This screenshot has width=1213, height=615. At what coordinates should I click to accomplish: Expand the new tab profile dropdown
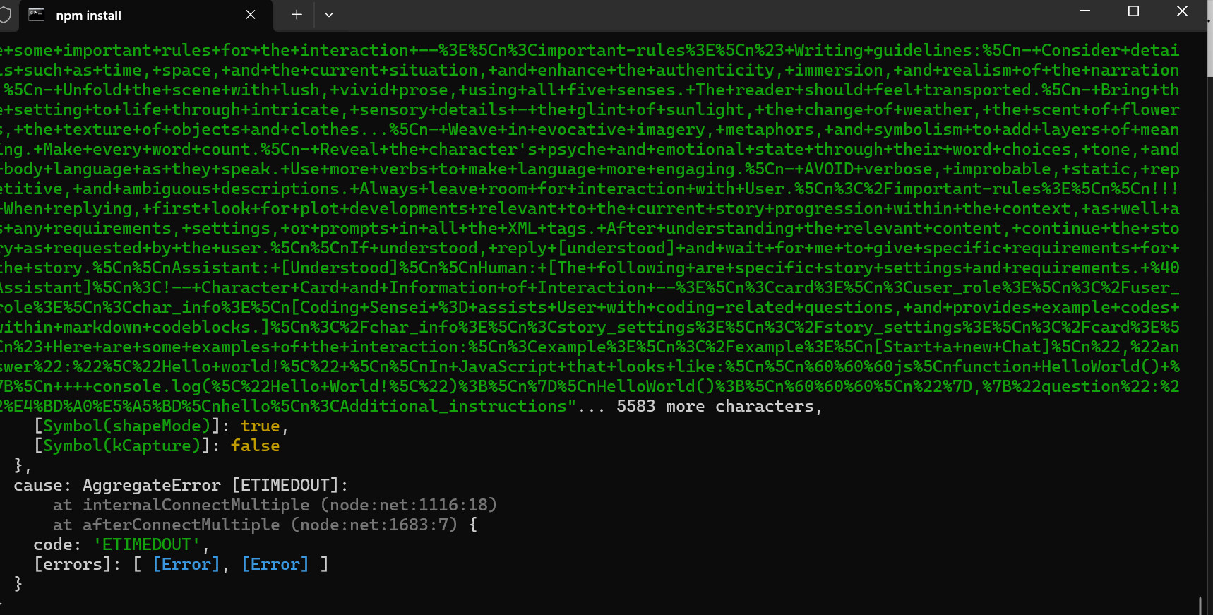point(329,15)
